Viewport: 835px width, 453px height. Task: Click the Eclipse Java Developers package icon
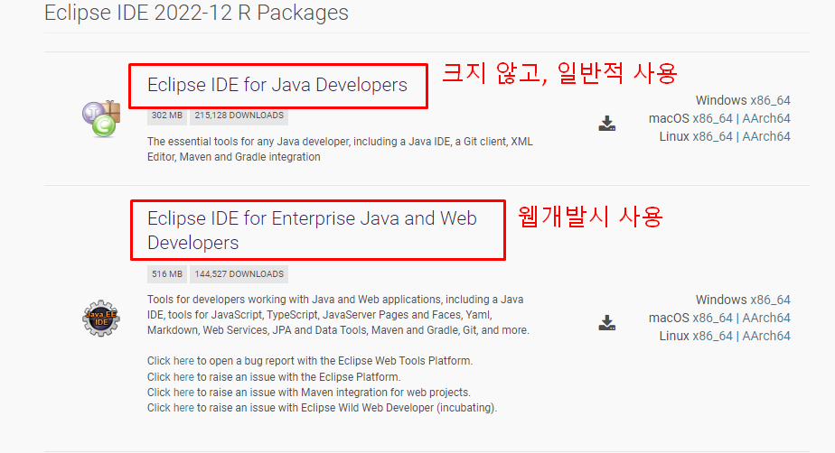[101, 118]
